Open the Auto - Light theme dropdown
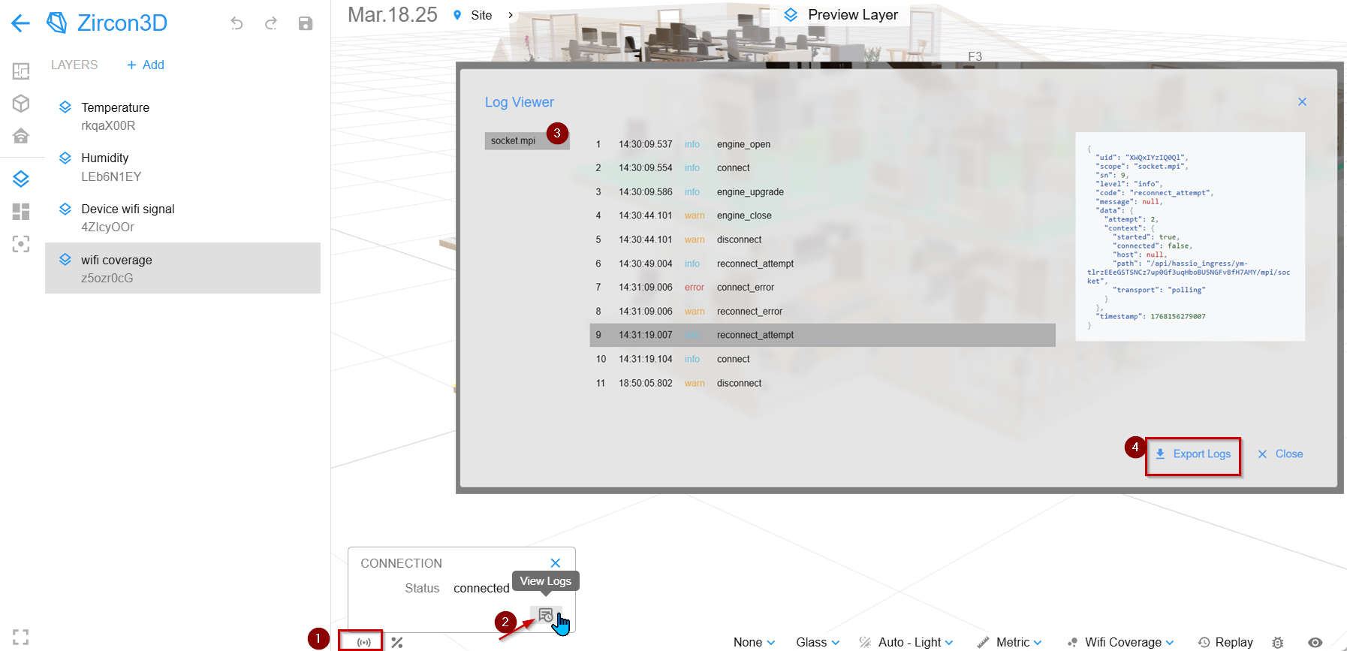1347x651 pixels. [x=906, y=642]
